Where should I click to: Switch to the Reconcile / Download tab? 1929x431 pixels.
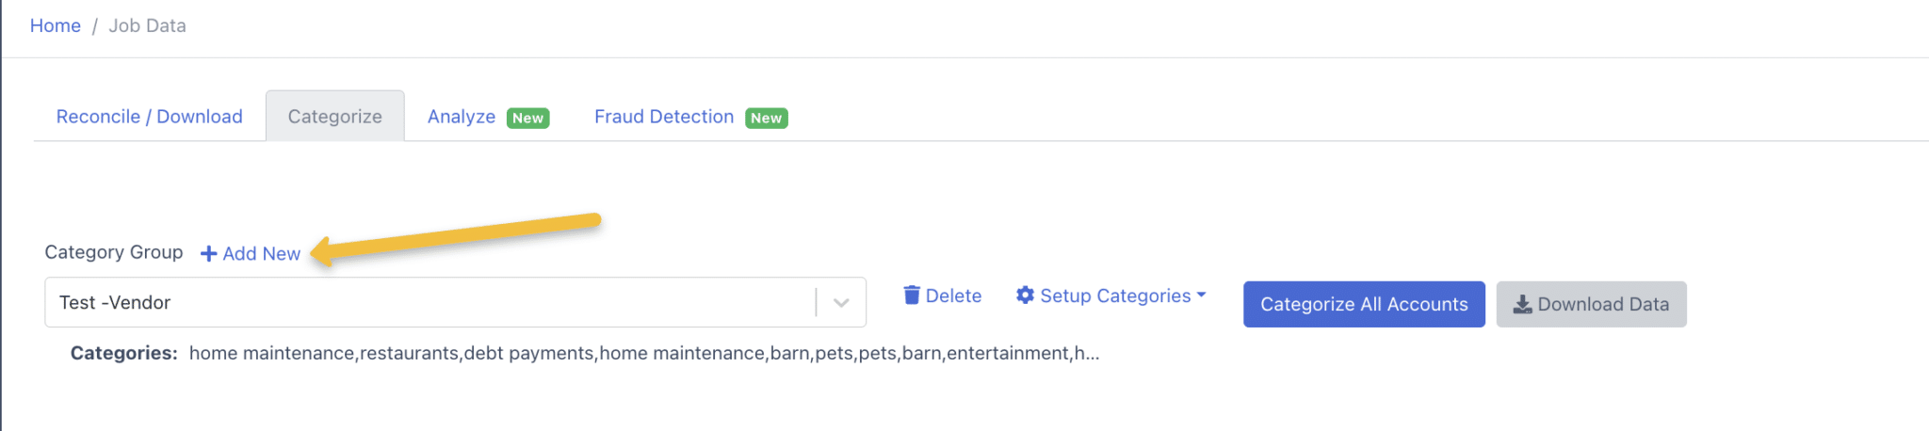click(x=149, y=117)
